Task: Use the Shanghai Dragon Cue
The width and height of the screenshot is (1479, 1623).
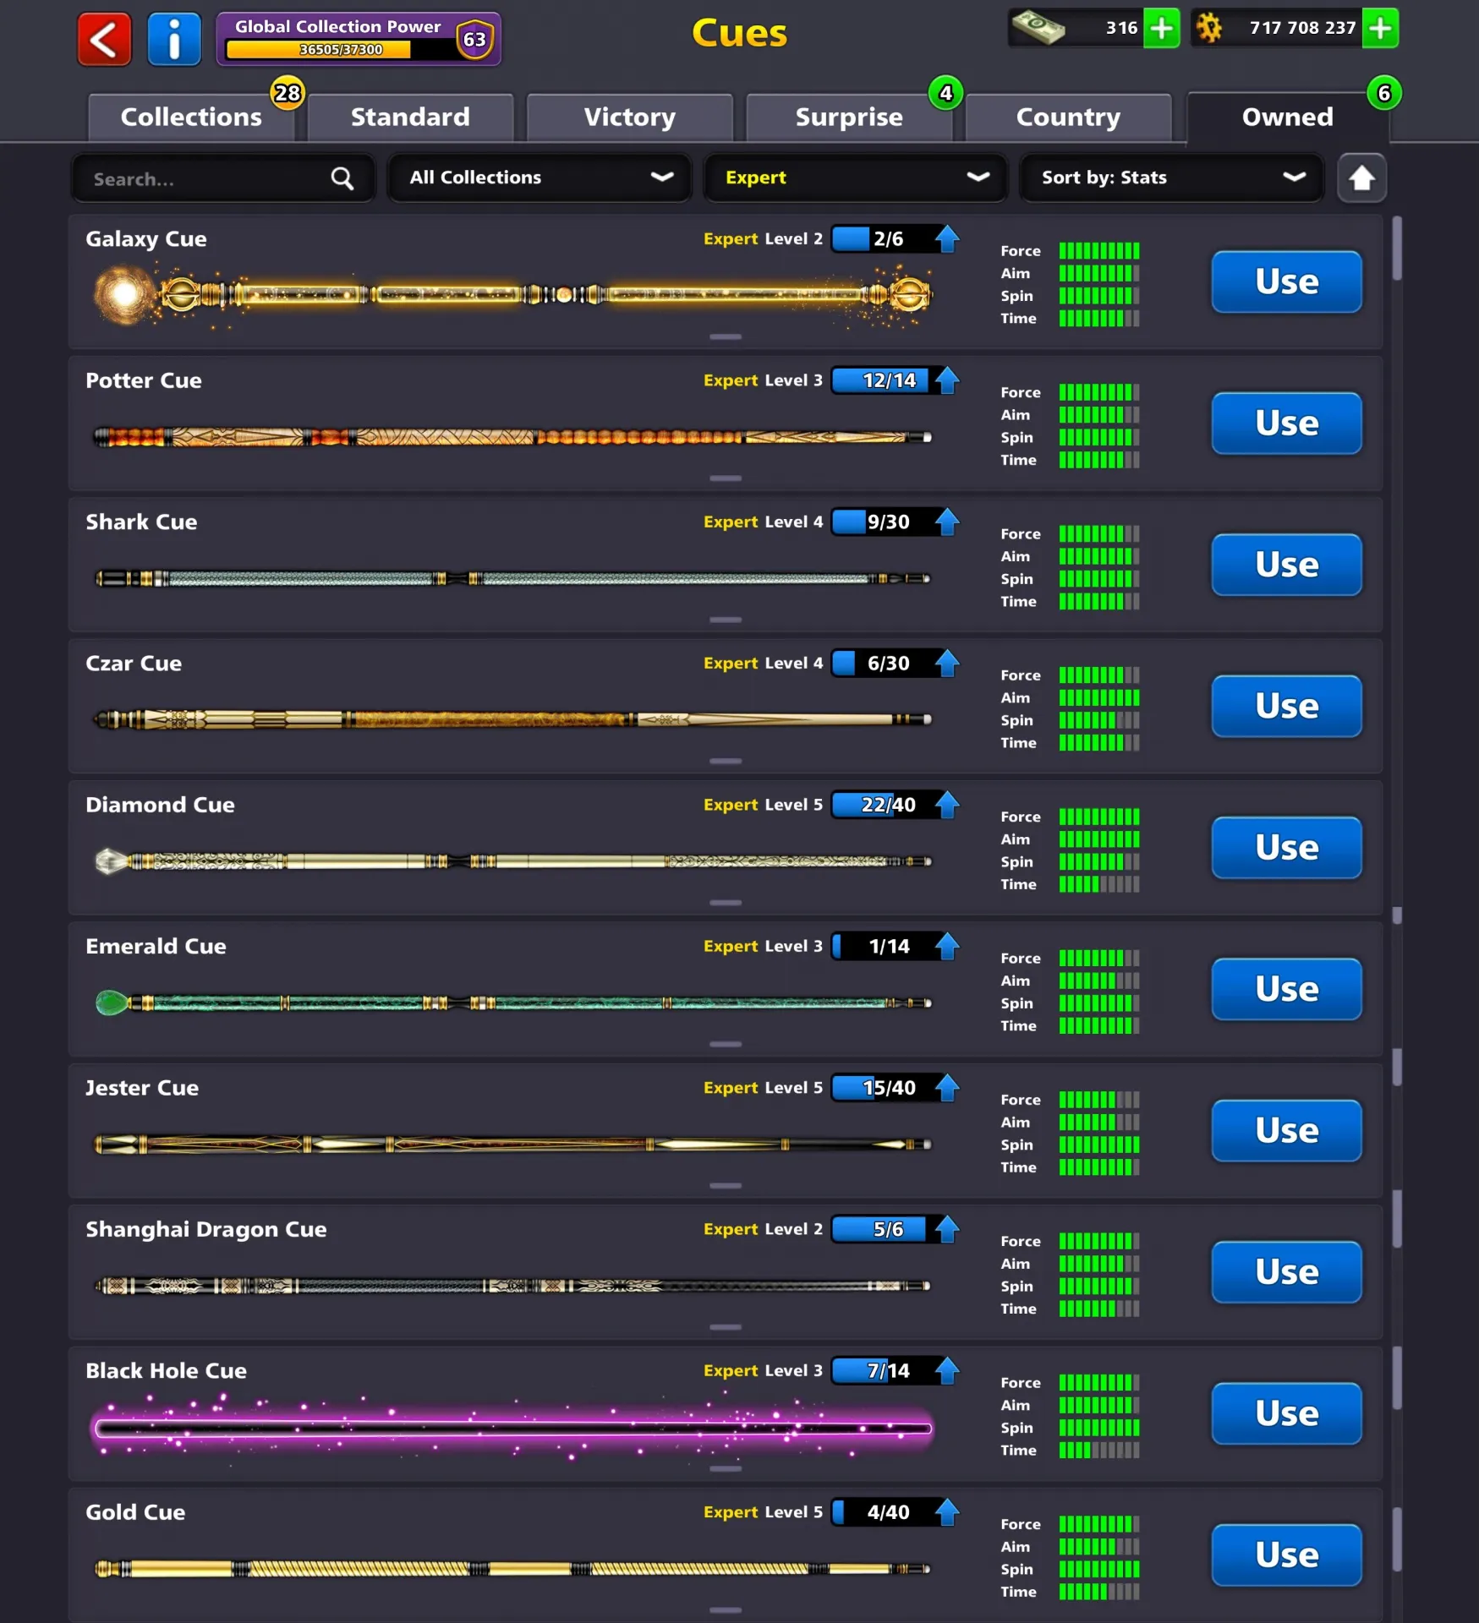Action: pyautogui.click(x=1286, y=1271)
